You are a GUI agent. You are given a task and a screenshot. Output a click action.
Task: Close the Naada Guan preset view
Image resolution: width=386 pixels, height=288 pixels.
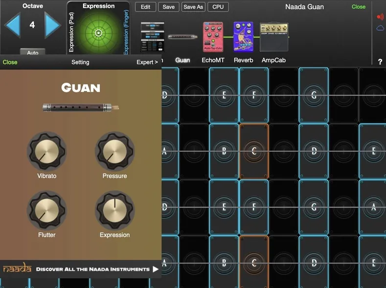[359, 7]
